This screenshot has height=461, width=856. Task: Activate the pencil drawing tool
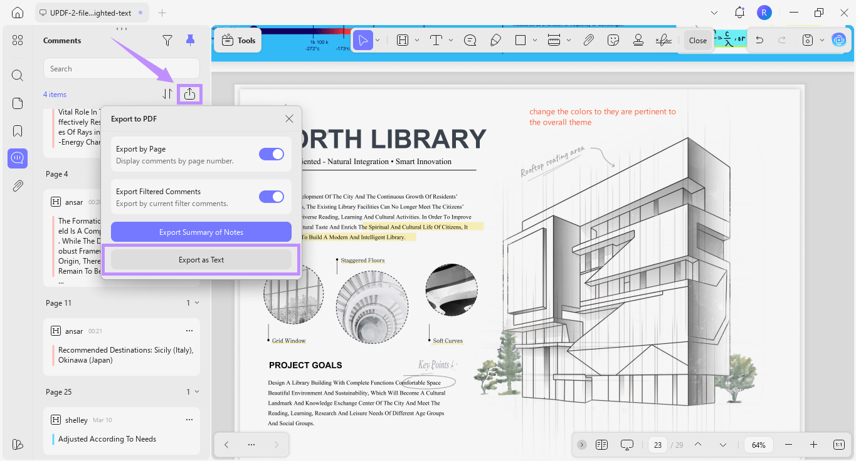click(x=495, y=40)
